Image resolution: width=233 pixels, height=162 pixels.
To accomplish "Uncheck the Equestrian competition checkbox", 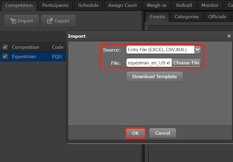I will coord(5,56).
